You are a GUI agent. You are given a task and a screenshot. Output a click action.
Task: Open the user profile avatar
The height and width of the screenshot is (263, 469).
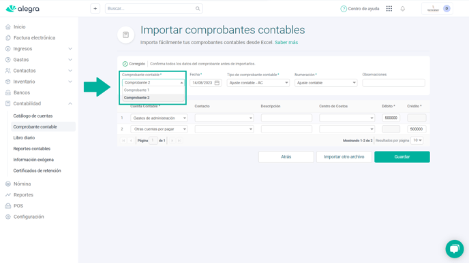(x=447, y=9)
